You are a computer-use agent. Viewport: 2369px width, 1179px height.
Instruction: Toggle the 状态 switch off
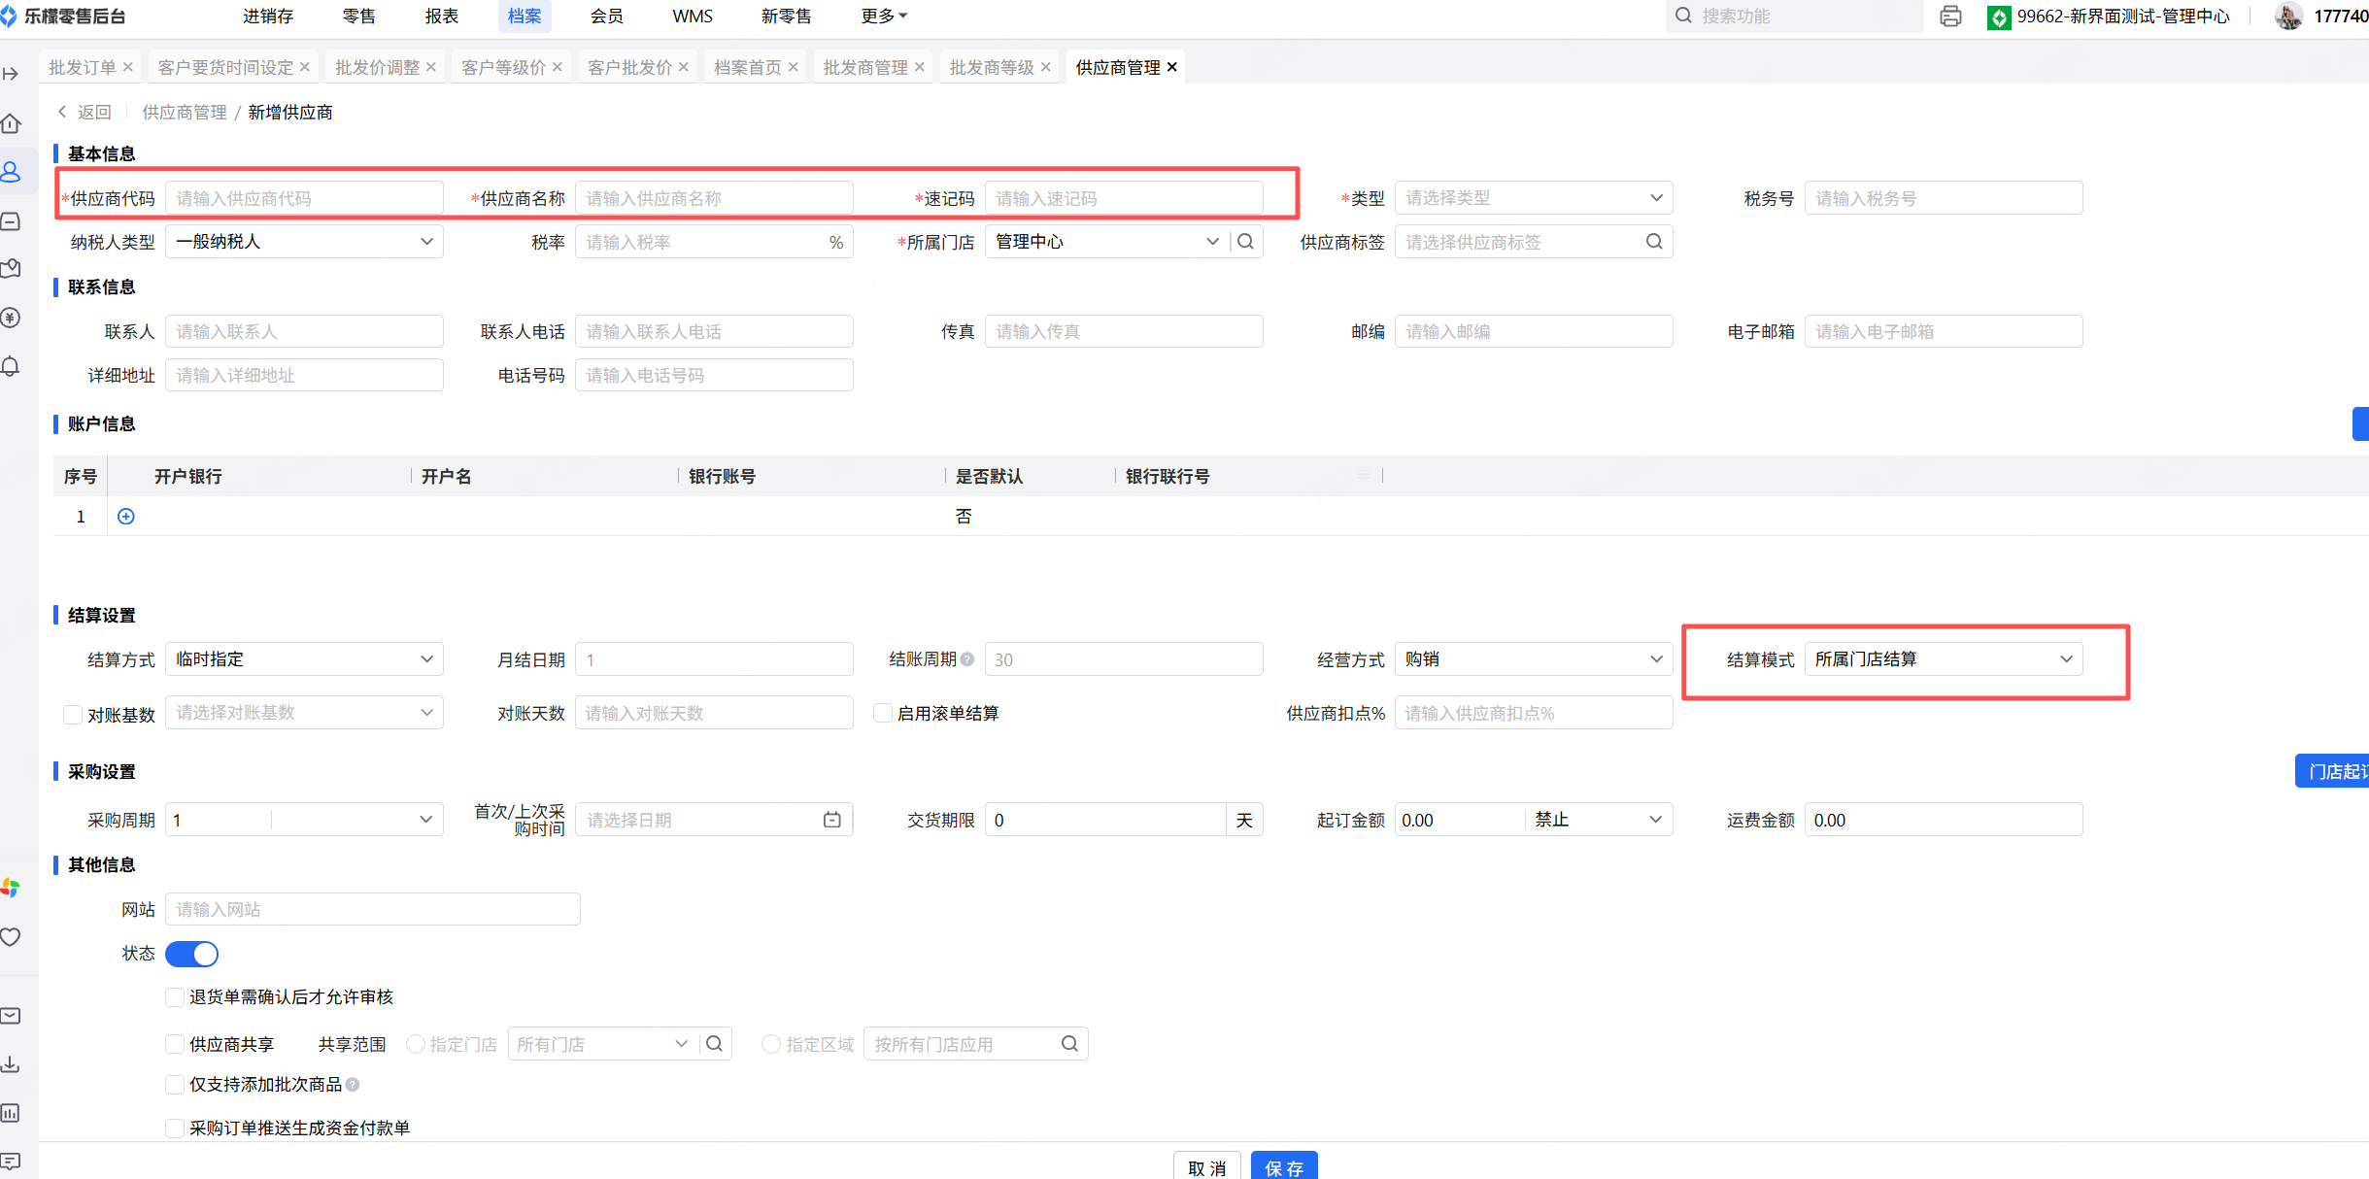coord(192,954)
